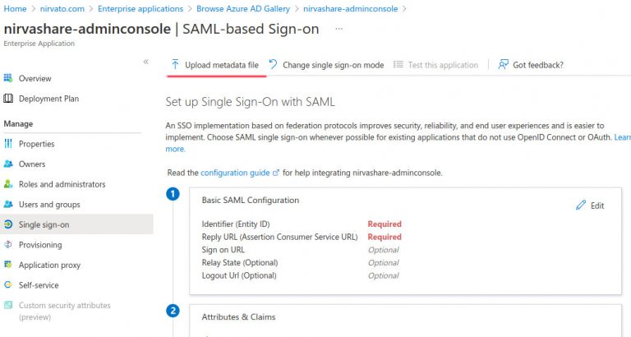
Task: Navigate to Enterprise applications breadcrumb
Action: point(140,8)
